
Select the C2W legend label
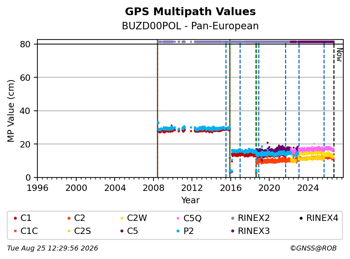click(x=137, y=218)
